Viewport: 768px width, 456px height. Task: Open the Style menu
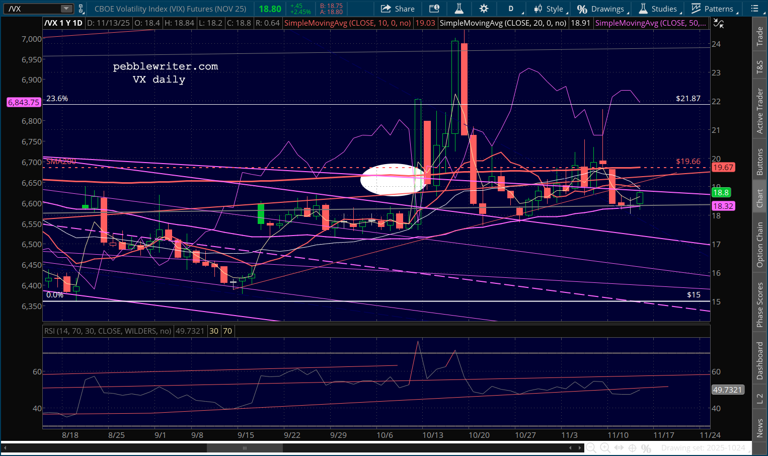(550, 9)
